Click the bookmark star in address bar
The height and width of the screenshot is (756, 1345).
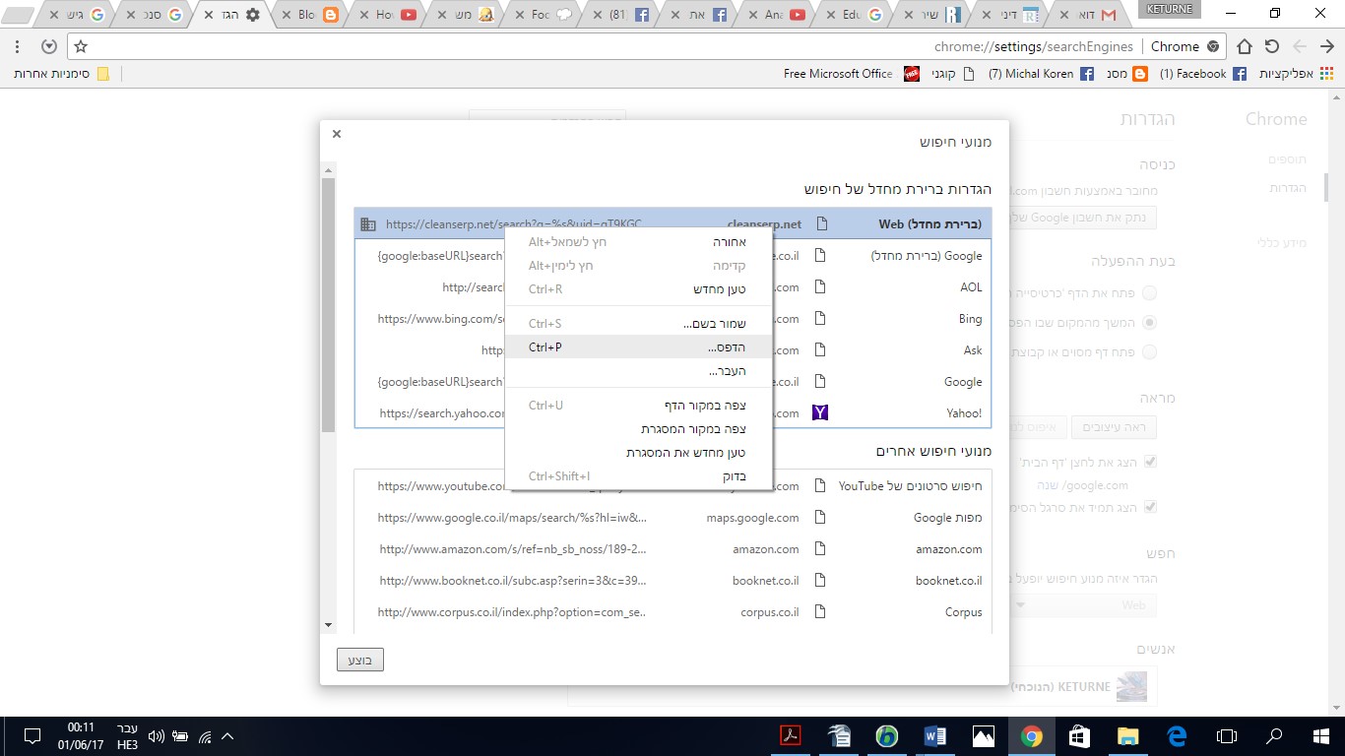(81, 47)
